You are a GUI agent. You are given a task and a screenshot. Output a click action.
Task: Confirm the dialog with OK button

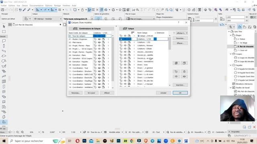click(x=180, y=93)
